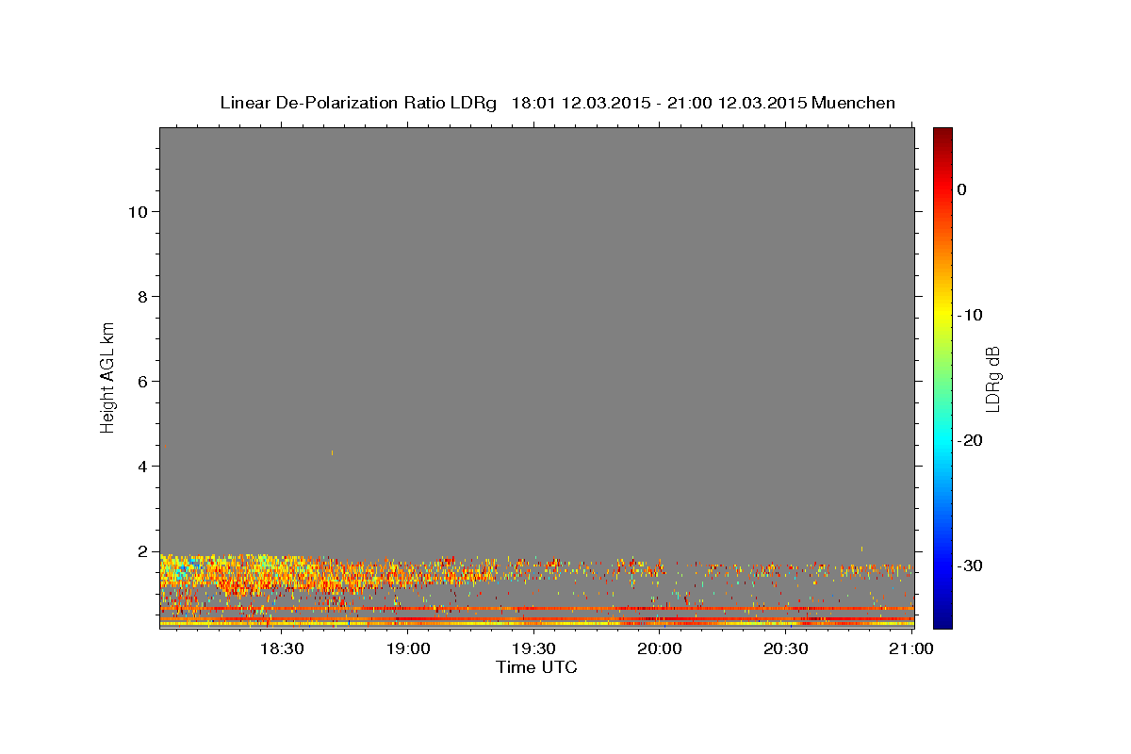Click the dark blue bottom of colorbar

point(942,620)
